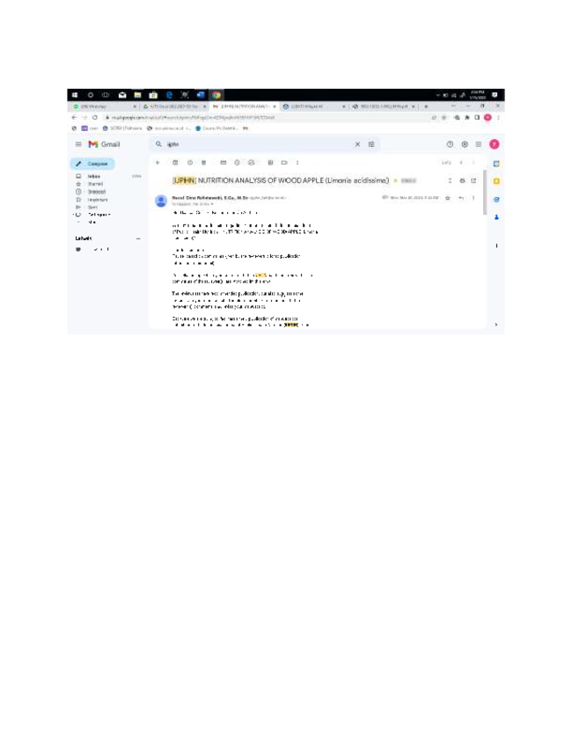Open the Starred folder
The image size is (572, 740).
coord(95,184)
